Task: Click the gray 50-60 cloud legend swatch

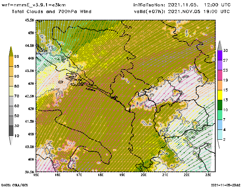Action: 11,111
